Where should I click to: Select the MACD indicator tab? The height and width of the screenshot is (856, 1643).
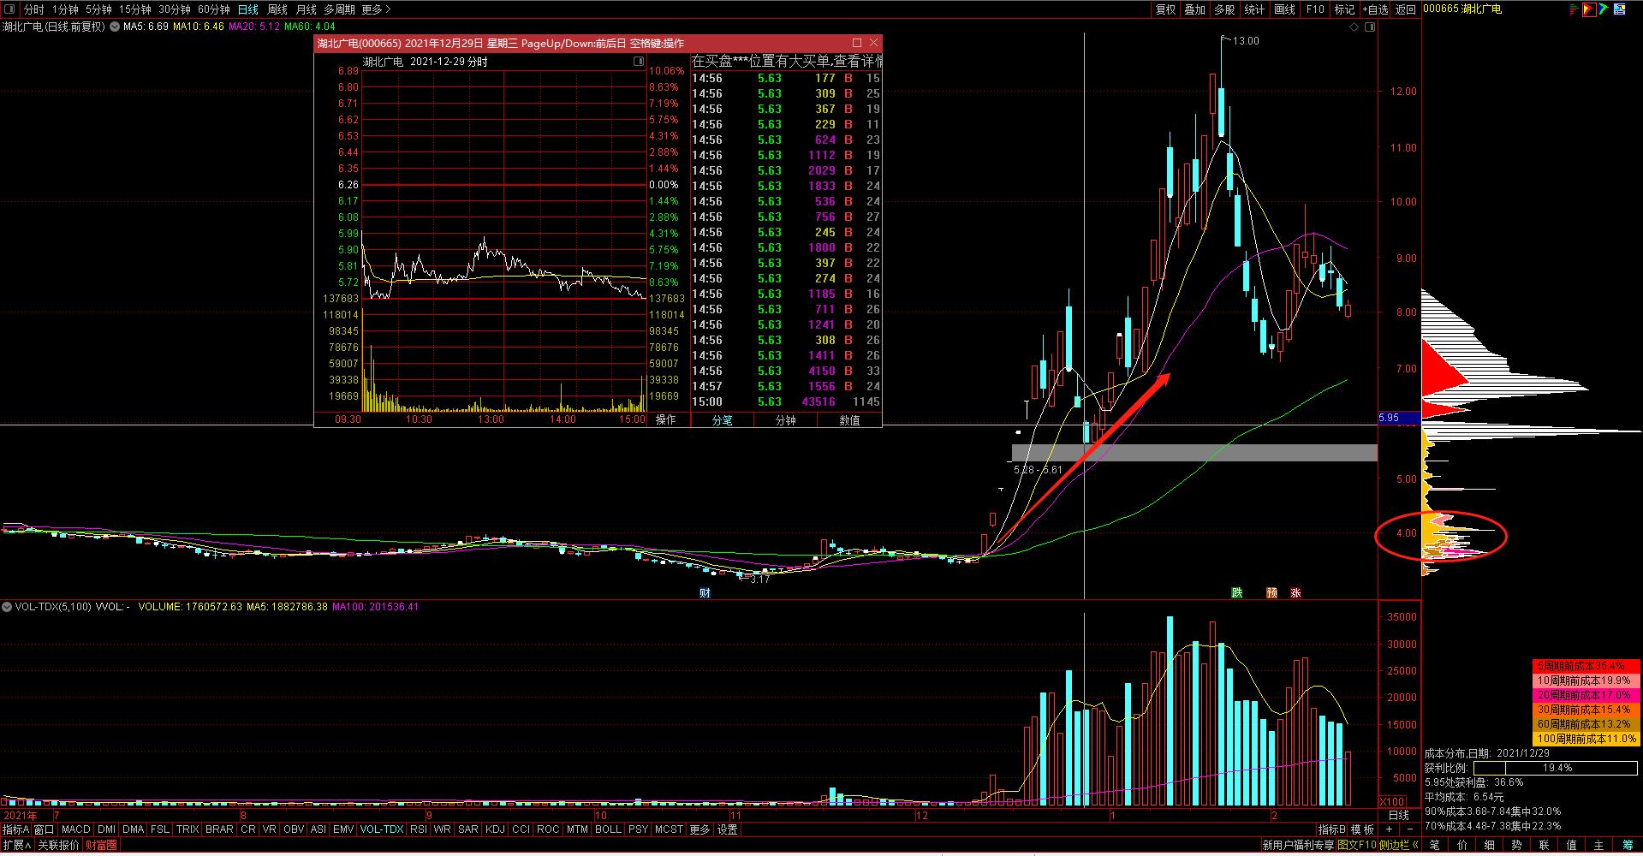click(76, 829)
